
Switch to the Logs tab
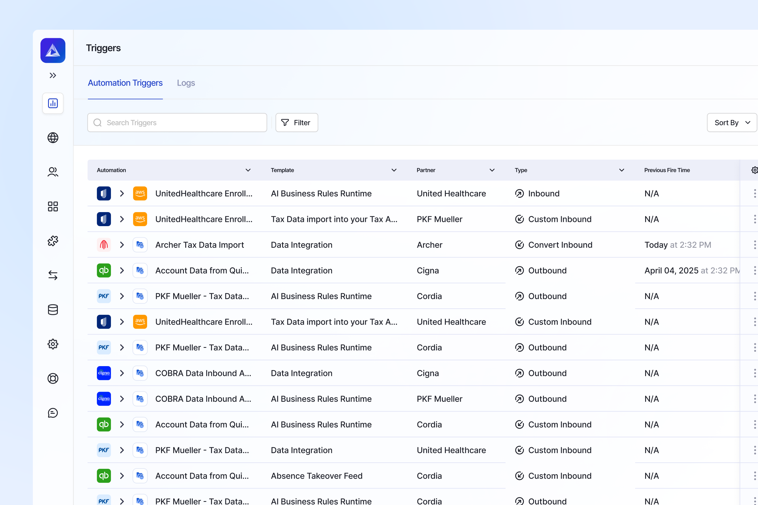point(186,83)
